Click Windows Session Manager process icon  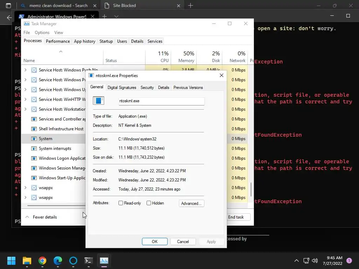click(34, 168)
